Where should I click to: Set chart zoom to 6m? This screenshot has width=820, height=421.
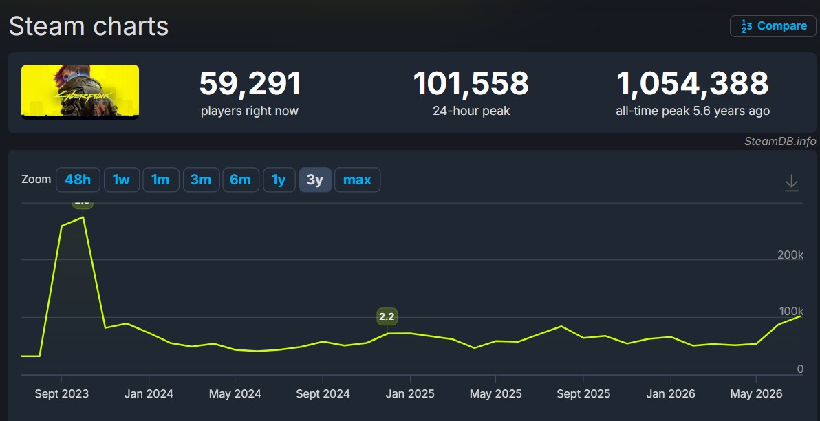[x=241, y=180]
